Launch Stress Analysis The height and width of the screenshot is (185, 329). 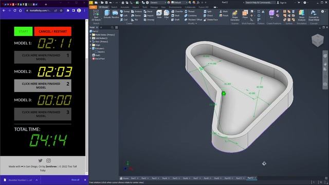pos(302,15)
